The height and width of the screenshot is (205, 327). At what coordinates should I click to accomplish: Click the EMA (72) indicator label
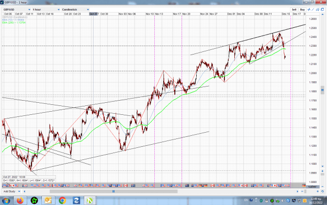13,20
